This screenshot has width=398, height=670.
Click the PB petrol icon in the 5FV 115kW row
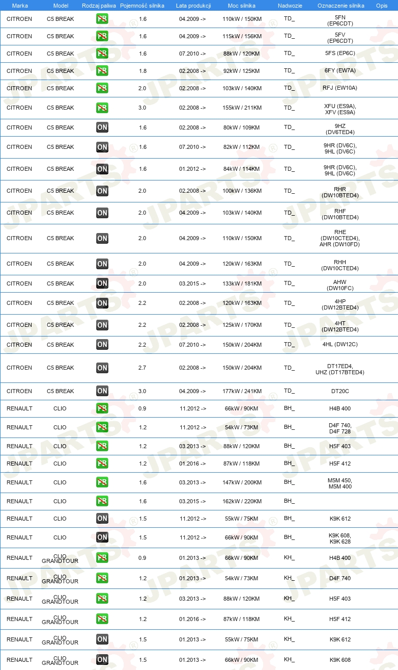102,36
